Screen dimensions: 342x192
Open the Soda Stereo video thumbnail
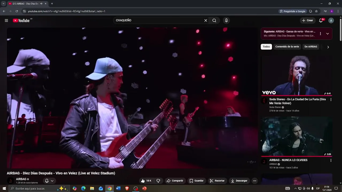(x=297, y=75)
